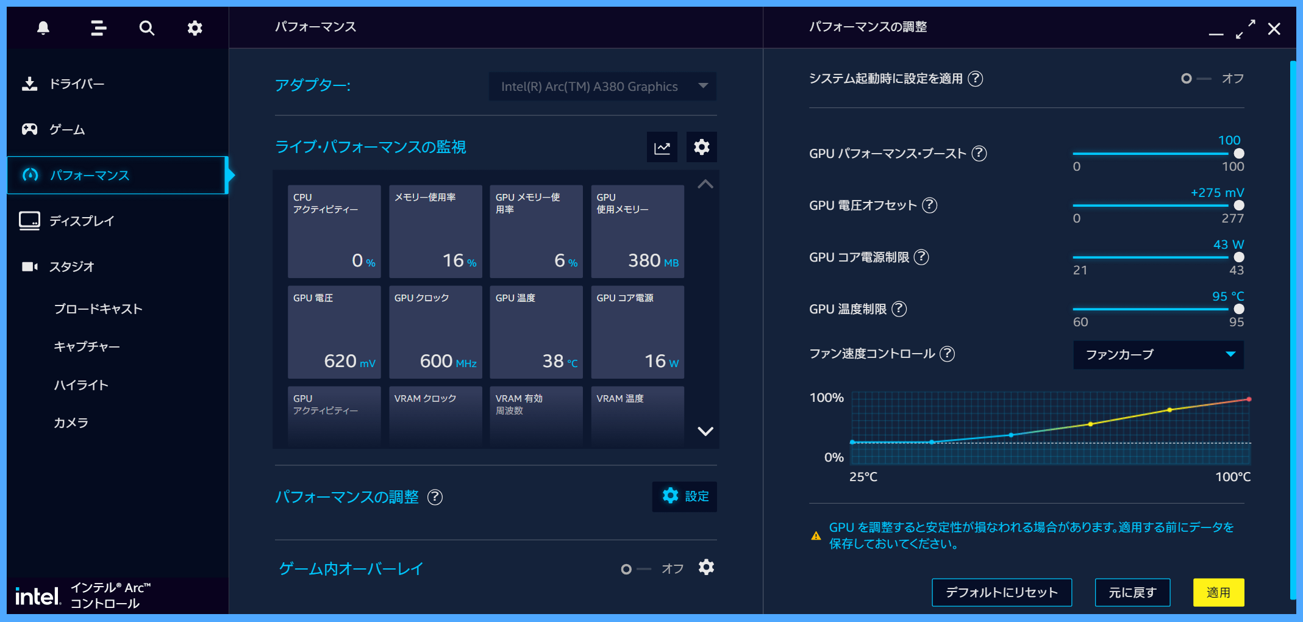Screen dimensions: 1303x622
Task: Open the ディスプレイ sidebar item
Action: coord(118,221)
